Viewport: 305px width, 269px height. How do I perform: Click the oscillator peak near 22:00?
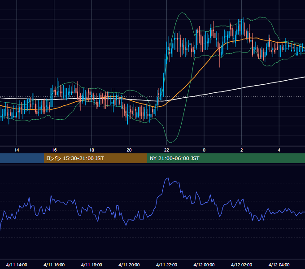click(x=168, y=178)
